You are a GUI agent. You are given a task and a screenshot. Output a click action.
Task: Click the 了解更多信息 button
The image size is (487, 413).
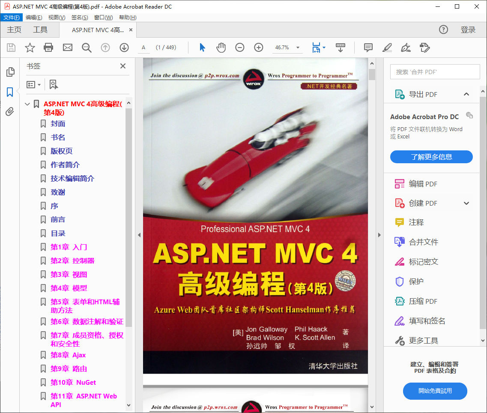click(431, 157)
